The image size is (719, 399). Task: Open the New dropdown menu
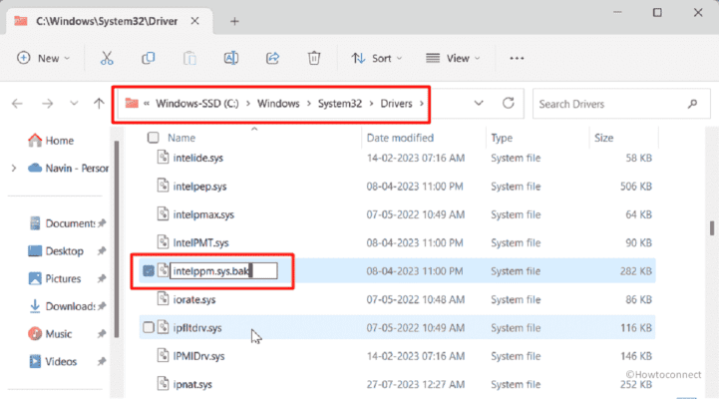[x=44, y=58]
